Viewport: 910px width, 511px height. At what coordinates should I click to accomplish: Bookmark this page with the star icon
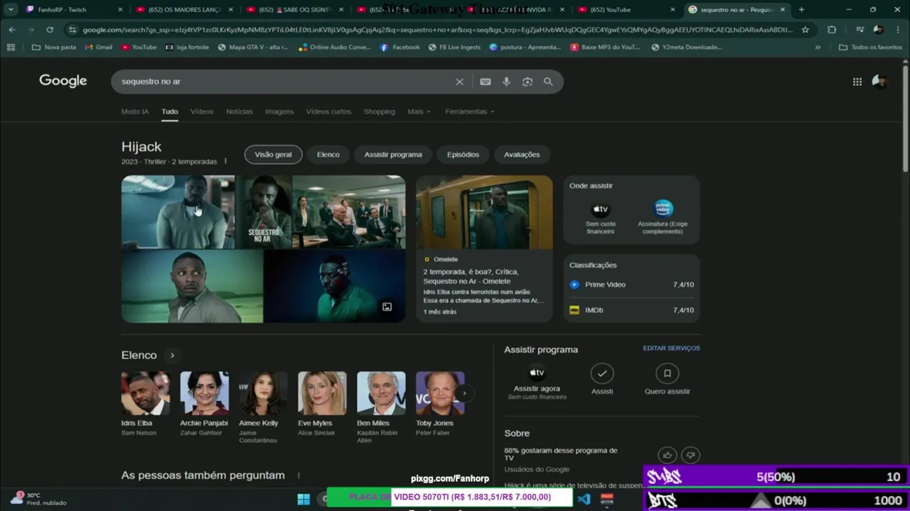coord(805,30)
